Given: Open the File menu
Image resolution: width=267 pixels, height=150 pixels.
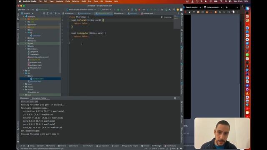Looking at the screenshot, I should point(40,1).
